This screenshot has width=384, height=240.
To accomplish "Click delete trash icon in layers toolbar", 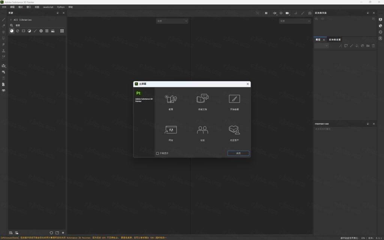I will pos(373,46).
